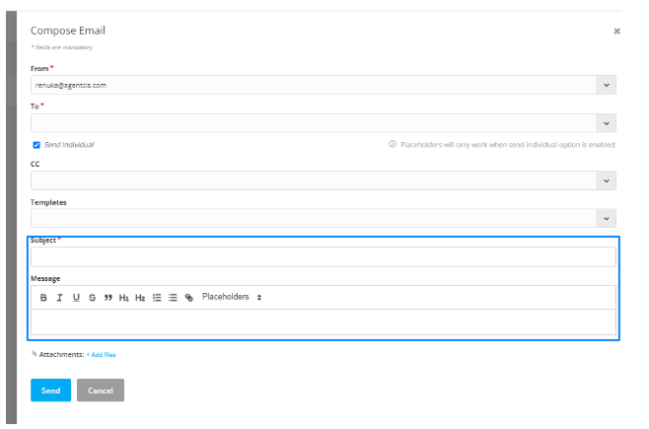649x429 pixels.
Task: Expand the Templates dropdown
Action: click(x=606, y=218)
